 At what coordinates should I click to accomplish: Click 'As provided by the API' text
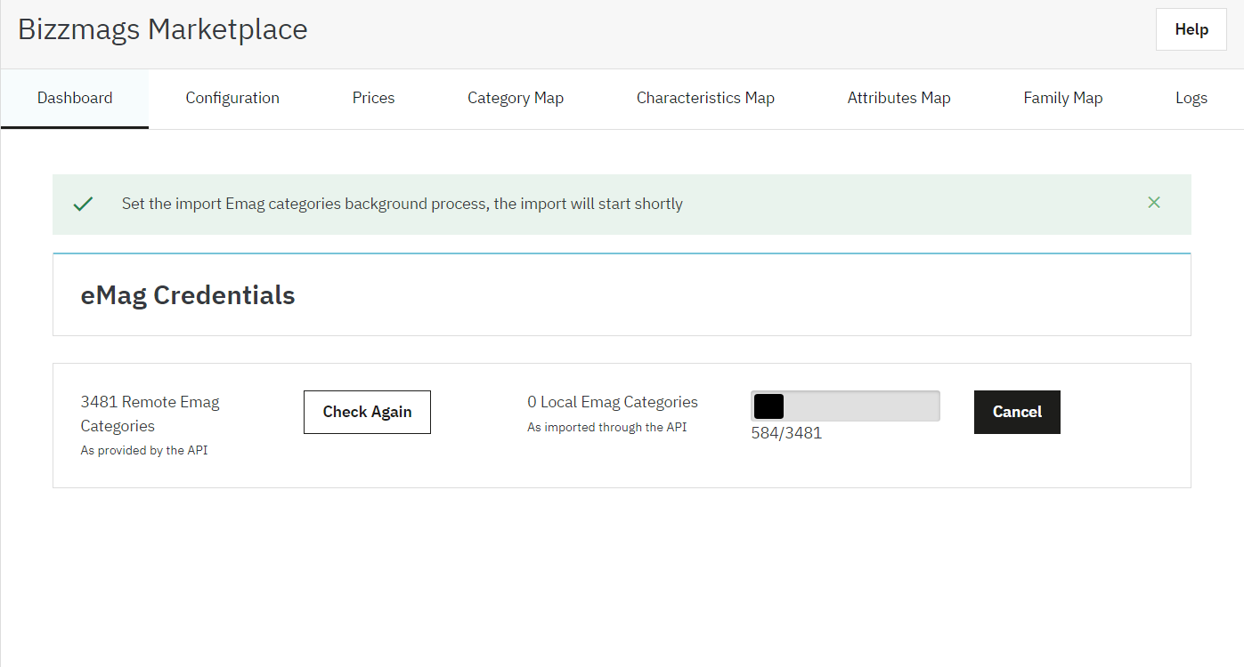tap(144, 451)
